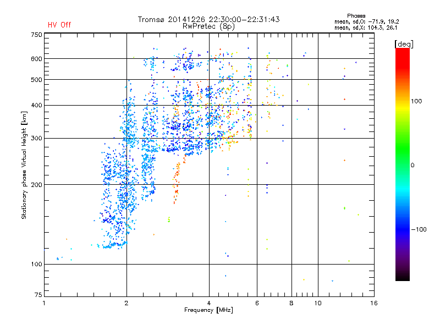Click the y-axis '75' tick label
The width and height of the screenshot is (440, 330).
38,295
